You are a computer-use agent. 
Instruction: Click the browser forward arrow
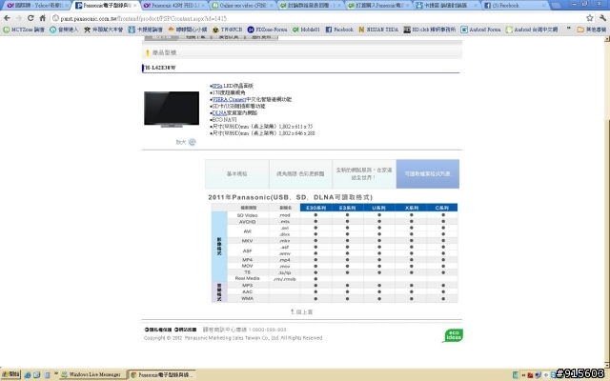pos(18,18)
